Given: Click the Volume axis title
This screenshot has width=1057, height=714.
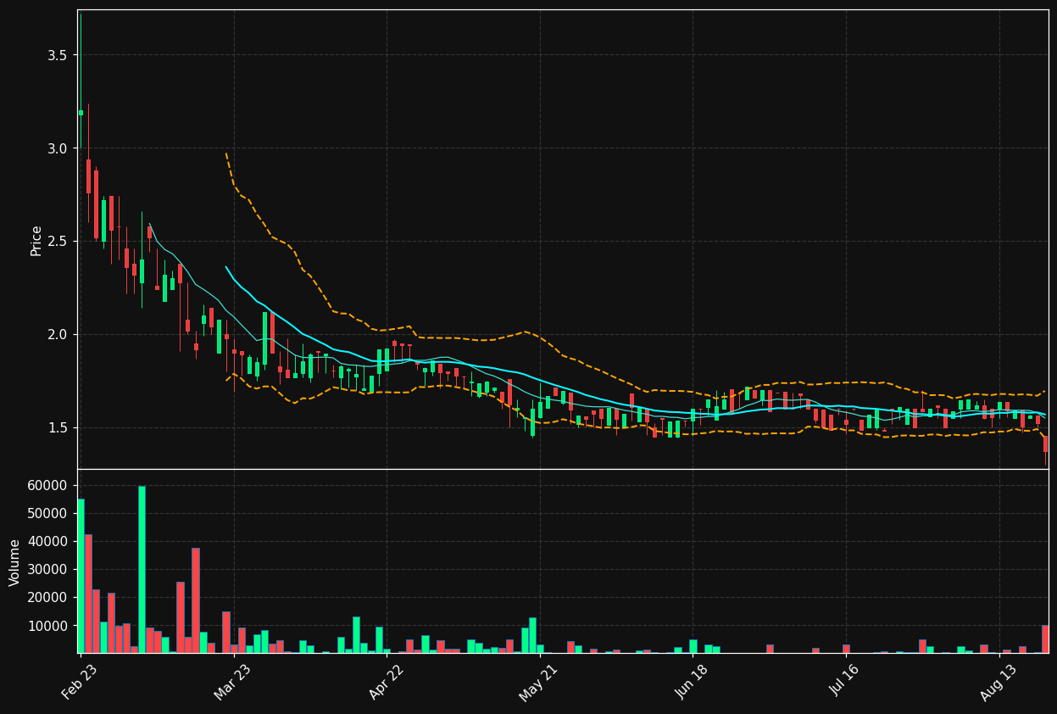Looking at the screenshot, I should 15,562.
